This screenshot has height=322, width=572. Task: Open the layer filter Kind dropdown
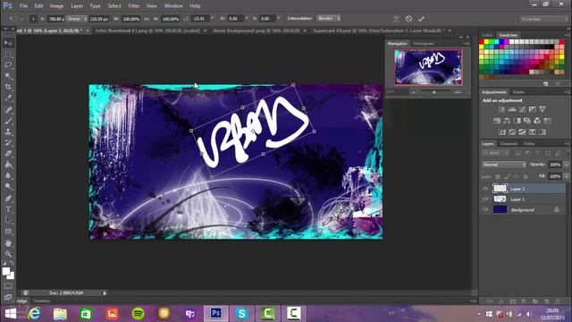coord(495,153)
